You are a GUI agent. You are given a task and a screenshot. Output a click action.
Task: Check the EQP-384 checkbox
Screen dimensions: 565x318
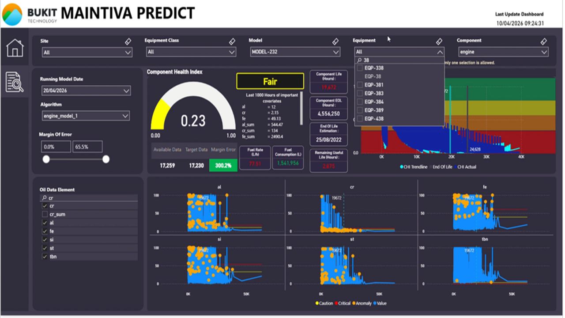(x=360, y=102)
